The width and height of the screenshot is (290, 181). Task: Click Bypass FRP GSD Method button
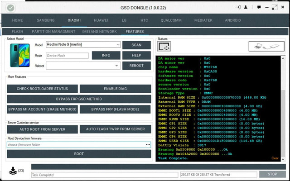pyautogui.click(x=79, y=99)
